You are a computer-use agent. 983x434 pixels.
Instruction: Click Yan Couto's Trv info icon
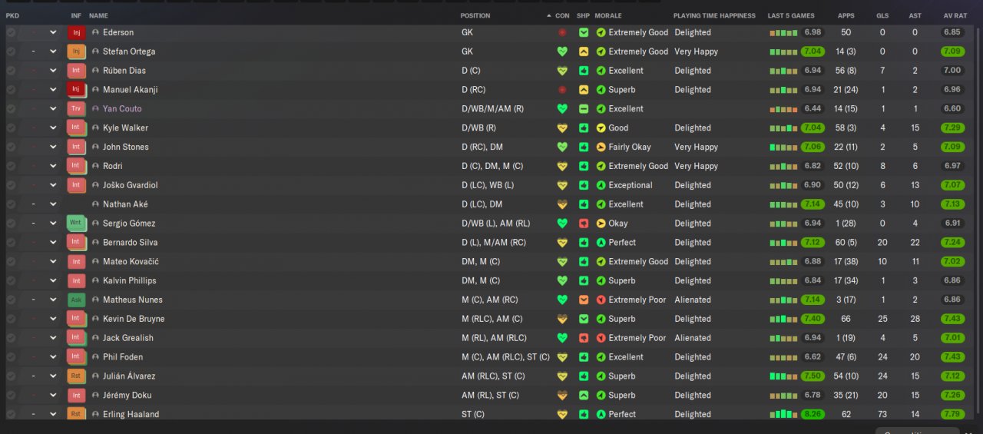(x=76, y=109)
